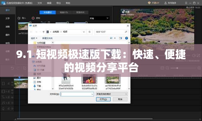Click forward arrow in the Open dialog
This screenshot has width=202, height=121.
(x=36, y=32)
